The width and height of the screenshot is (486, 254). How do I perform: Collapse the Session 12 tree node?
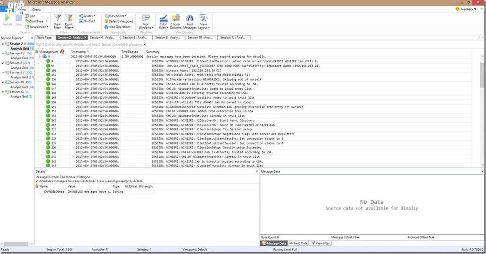pyautogui.click(x=3, y=92)
